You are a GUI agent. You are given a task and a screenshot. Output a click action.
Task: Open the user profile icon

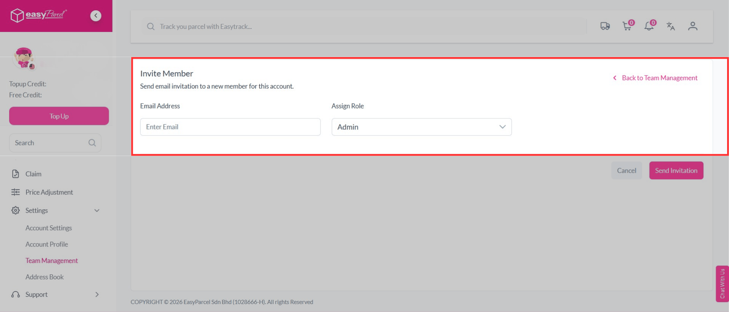(x=693, y=26)
